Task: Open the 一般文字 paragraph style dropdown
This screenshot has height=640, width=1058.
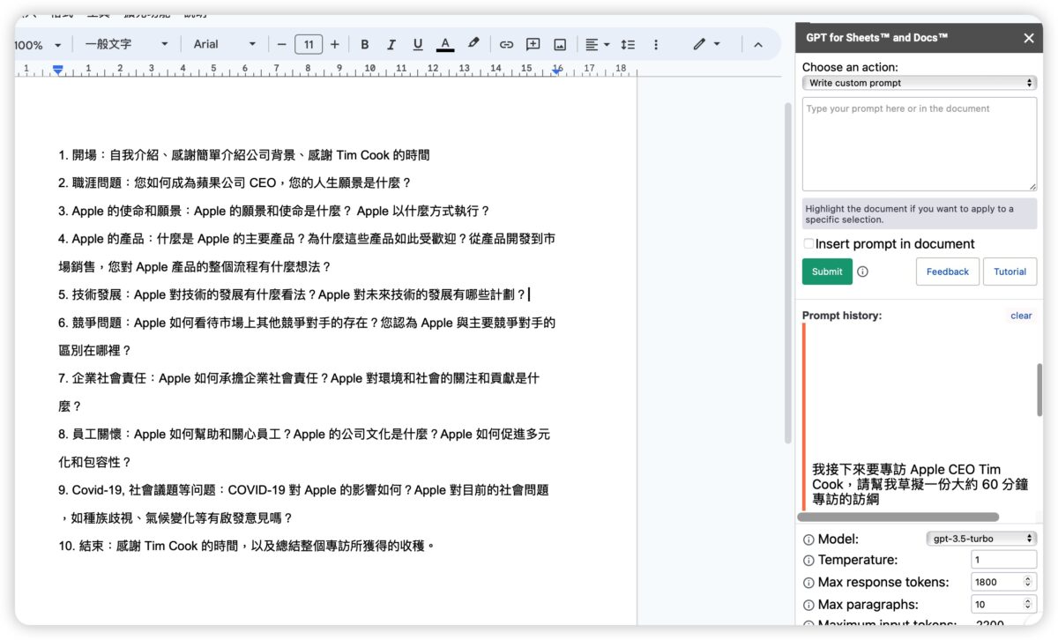Action: coord(126,44)
